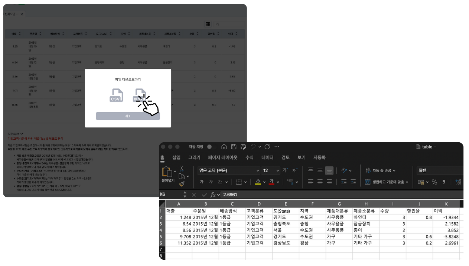Open the fill color dropdown arrow
The height and width of the screenshot is (266, 469).
point(264,182)
